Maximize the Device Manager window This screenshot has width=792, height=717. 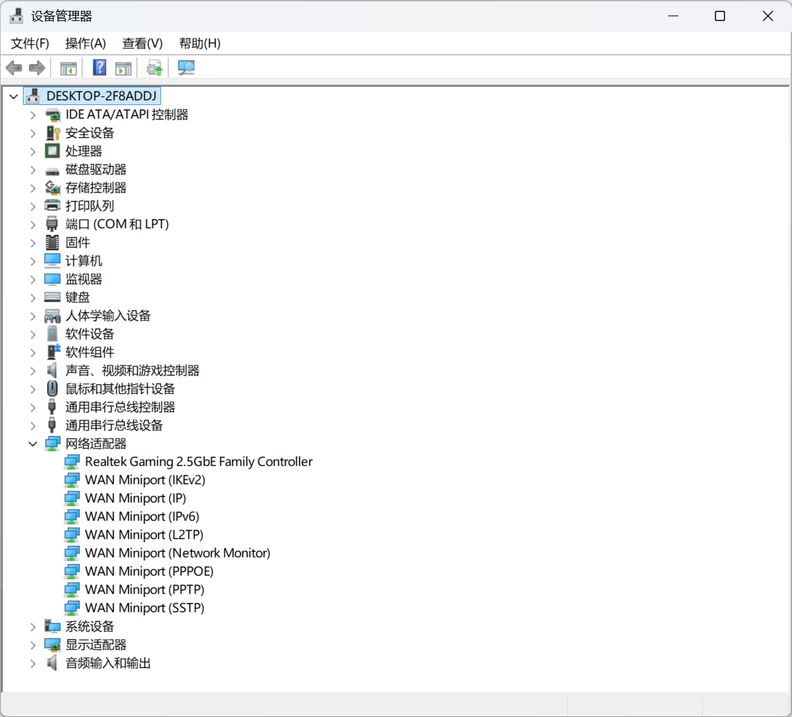click(720, 16)
